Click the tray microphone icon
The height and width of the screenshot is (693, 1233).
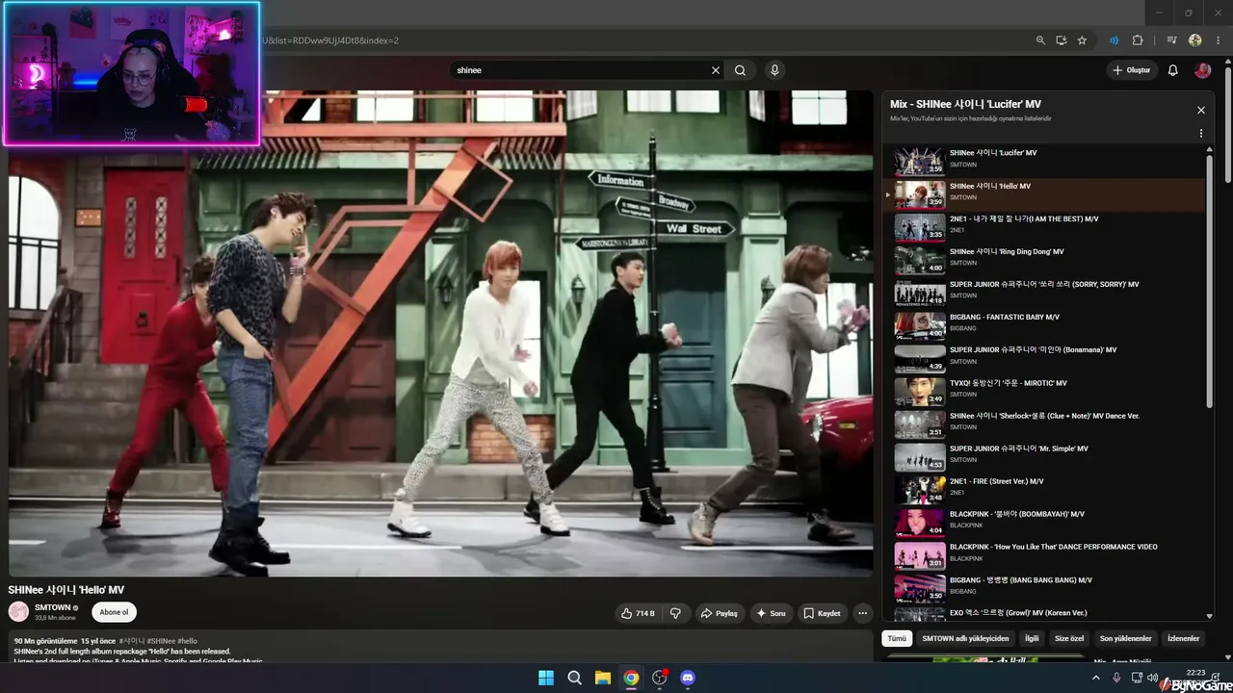click(x=1116, y=678)
